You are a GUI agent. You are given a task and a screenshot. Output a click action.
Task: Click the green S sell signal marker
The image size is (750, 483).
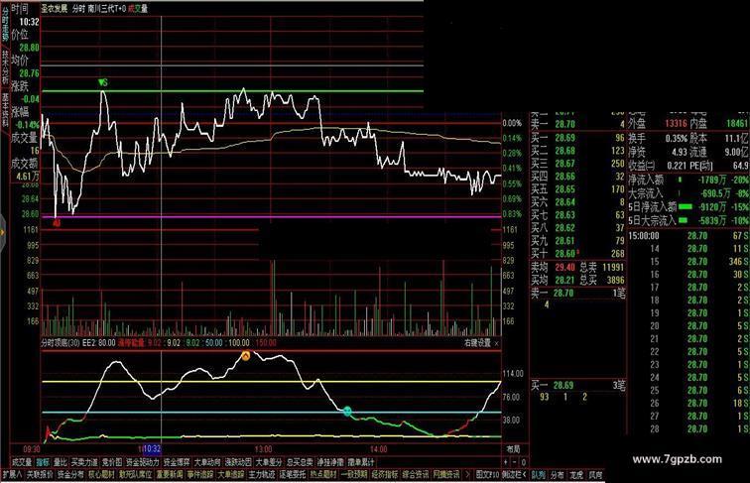pos(102,82)
